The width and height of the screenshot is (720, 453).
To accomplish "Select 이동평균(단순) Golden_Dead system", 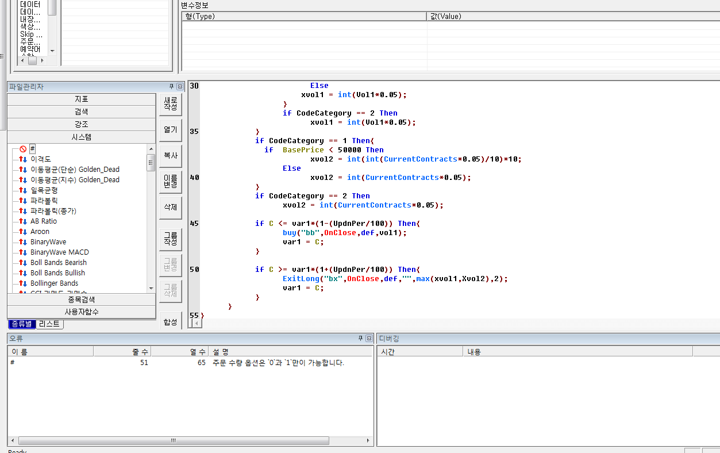I will click(x=75, y=170).
